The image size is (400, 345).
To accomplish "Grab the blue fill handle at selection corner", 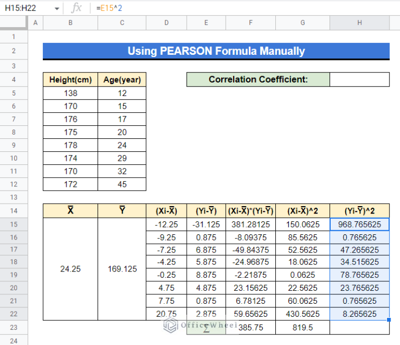I will 389,320.
